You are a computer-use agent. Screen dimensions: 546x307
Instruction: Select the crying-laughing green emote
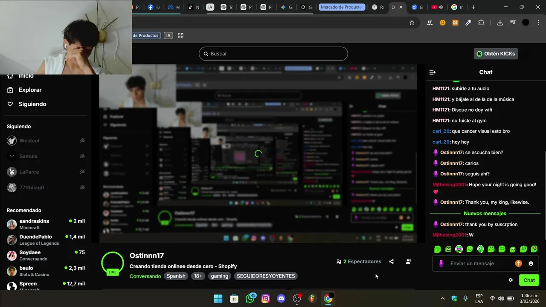pyautogui.click(x=513, y=249)
